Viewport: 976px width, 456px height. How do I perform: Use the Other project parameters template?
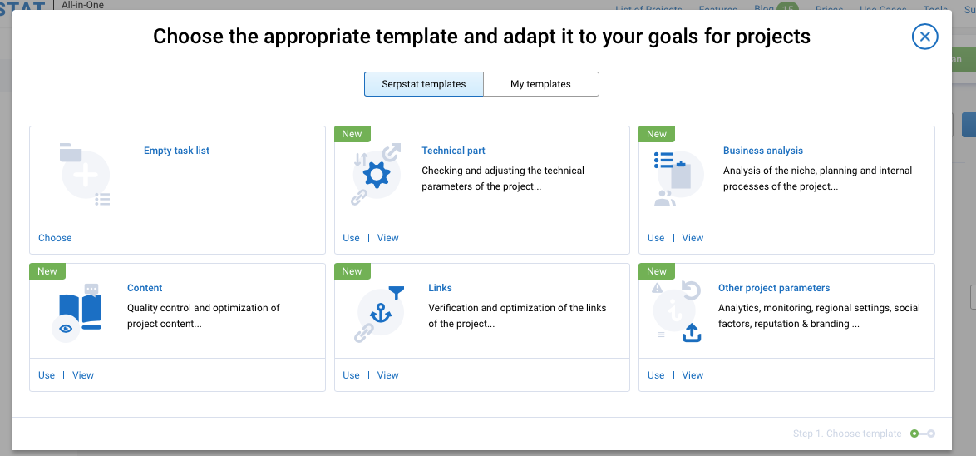tap(656, 375)
